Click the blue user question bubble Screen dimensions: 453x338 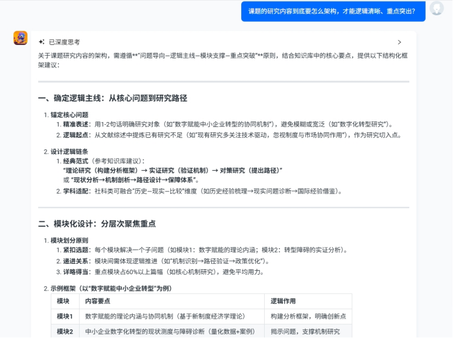pos(333,11)
